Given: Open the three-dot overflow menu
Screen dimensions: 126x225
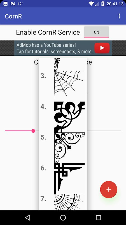Looking at the screenshot, I should (119, 16).
